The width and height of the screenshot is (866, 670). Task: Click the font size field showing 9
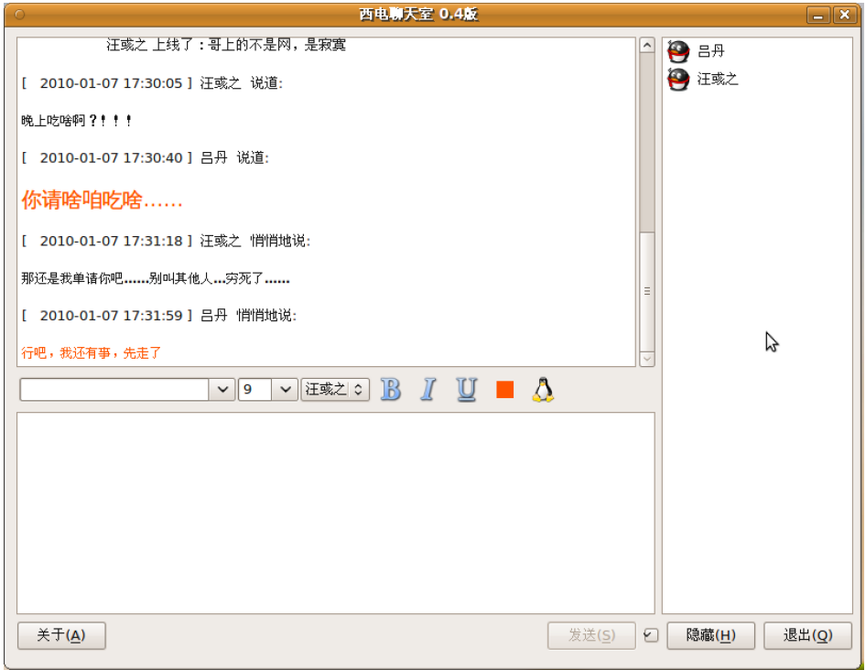pos(255,389)
